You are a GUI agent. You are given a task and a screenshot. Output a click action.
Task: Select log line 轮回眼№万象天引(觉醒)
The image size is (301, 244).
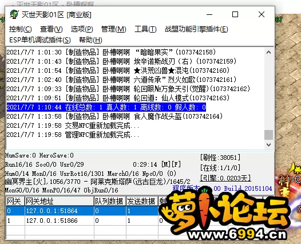(128, 89)
